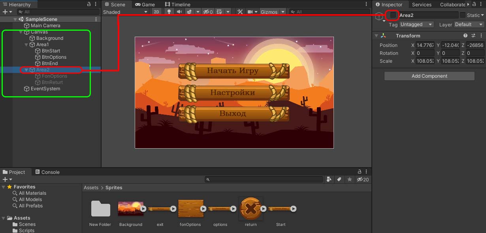486x233 pixels.
Task: Click the Assets breadcrumb link
Action: click(x=91, y=188)
